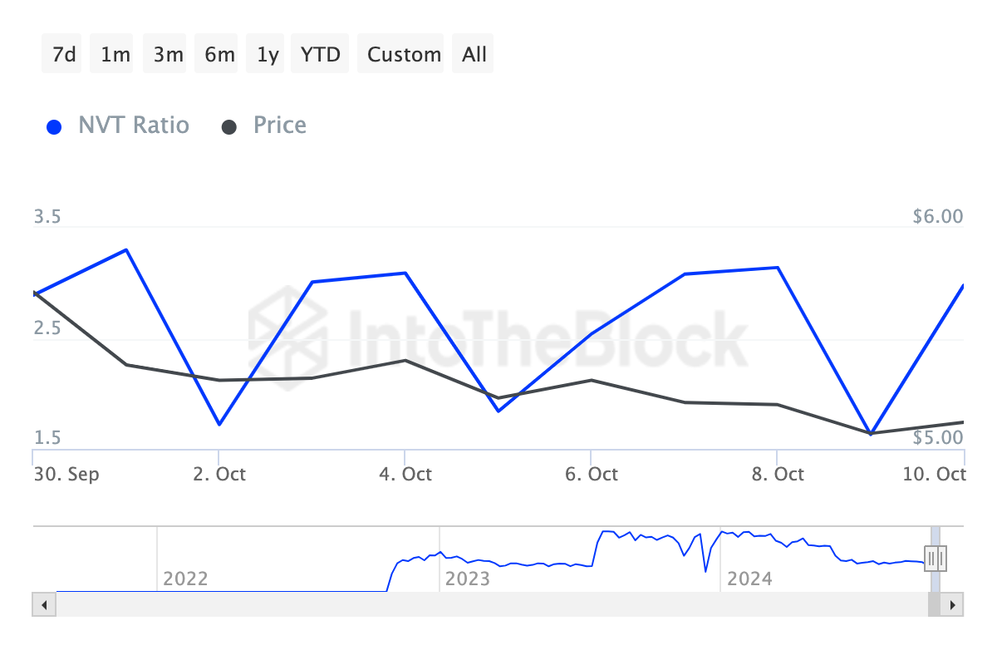Image resolution: width=997 pixels, height=665 pixels.
Task: Click 2022 in the navigator timeline
Action: 185,578
